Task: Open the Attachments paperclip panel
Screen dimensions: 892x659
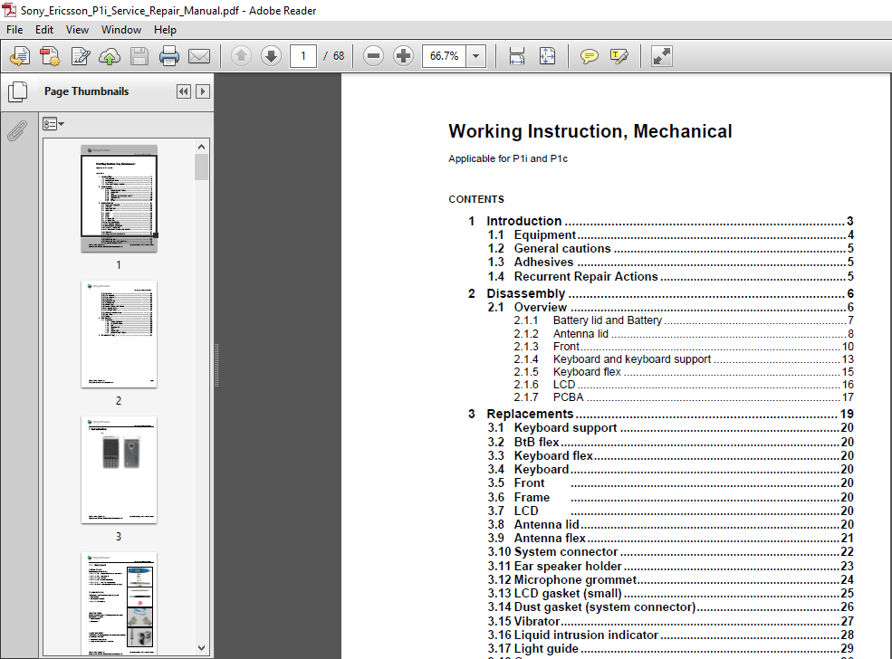Action: (17, 130)
